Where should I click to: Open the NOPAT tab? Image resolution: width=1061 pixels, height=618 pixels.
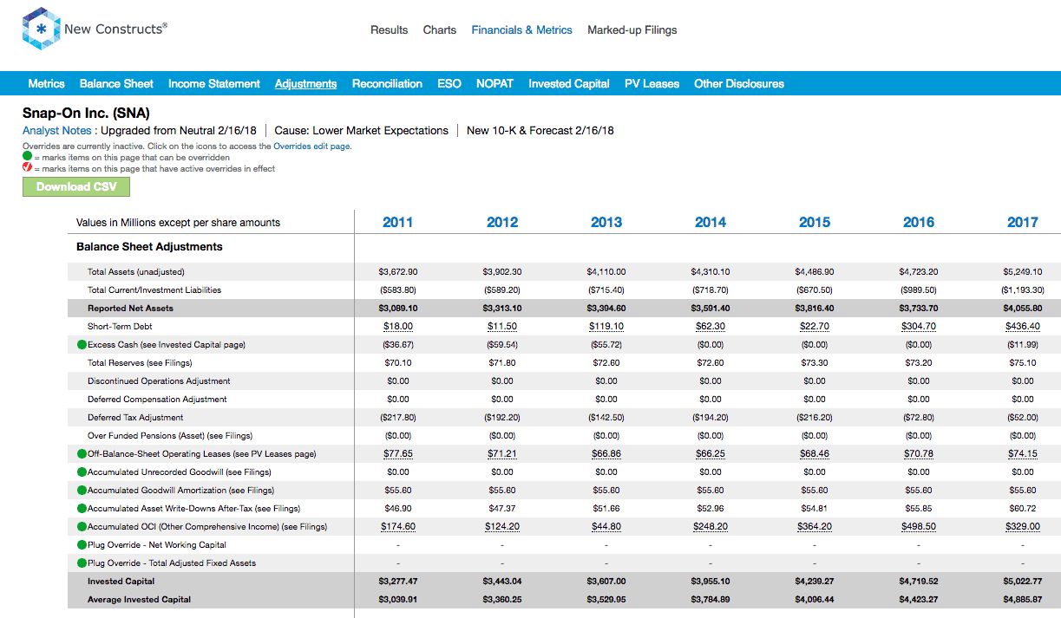point(494,84)
